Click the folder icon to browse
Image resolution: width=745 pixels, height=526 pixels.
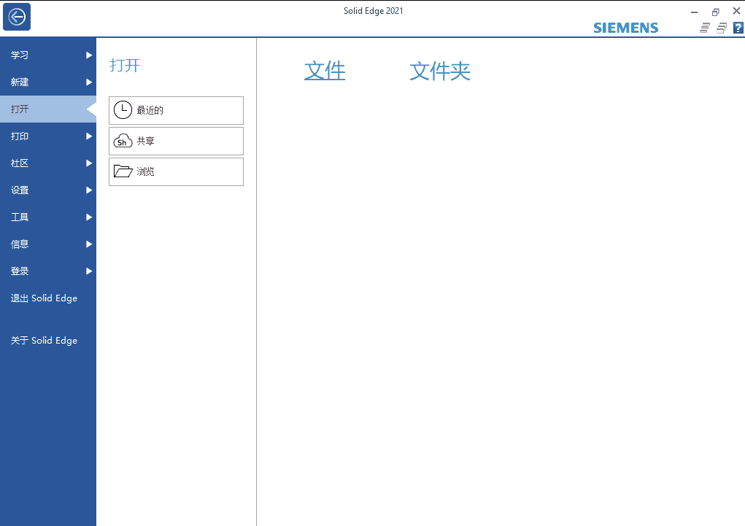pyautogui.click(x=123, y=171)
